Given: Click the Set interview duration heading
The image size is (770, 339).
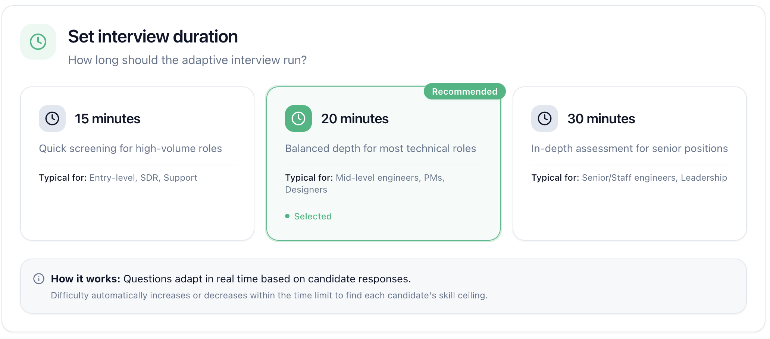Looking at the screenshot, I should pos(153,37).
